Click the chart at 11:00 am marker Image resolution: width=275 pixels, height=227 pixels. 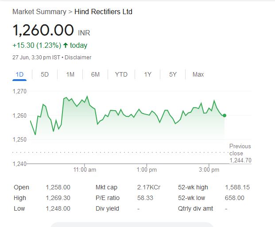[85, 169]
